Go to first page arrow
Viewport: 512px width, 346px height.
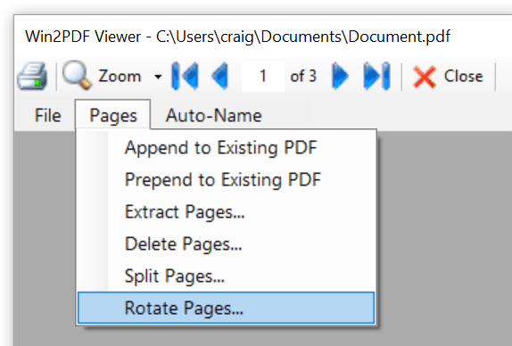(185, 76)
